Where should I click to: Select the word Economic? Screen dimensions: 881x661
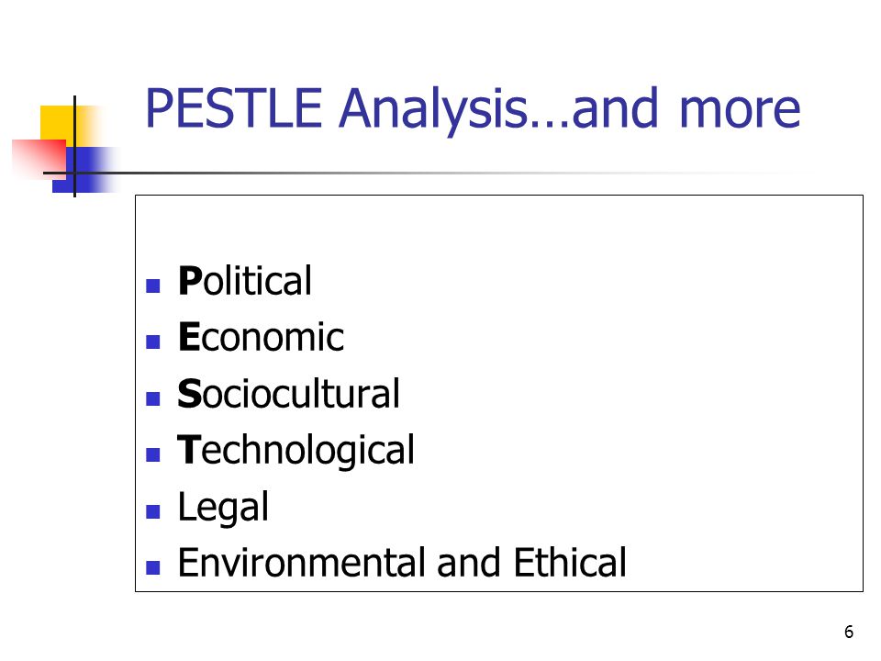coord(261,337)
